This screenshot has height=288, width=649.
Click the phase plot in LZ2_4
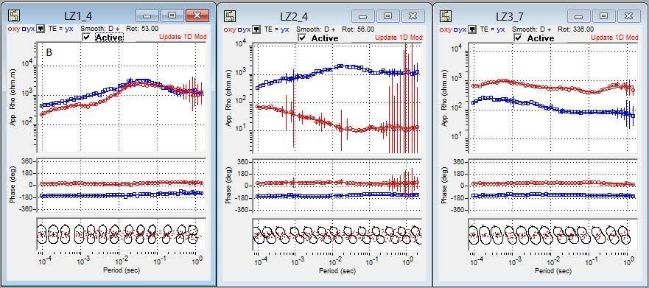coord(337,186)
